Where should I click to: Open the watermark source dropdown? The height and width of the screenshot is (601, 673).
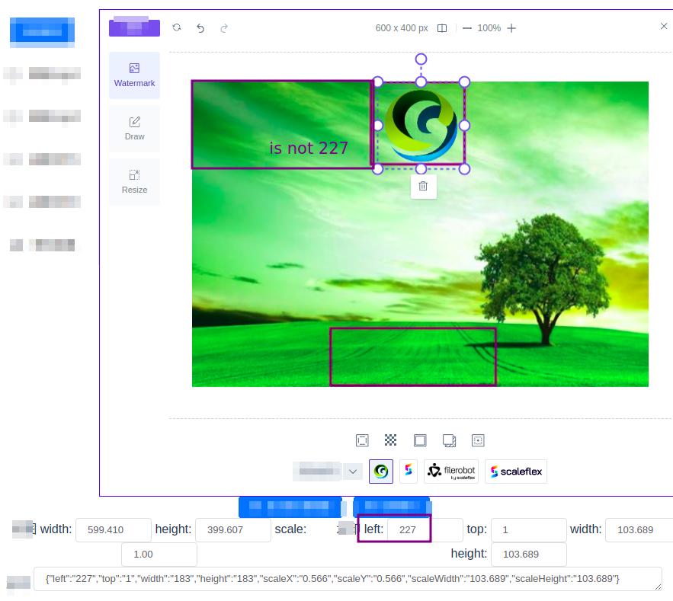pyautogui.click(x=328, y=471)
